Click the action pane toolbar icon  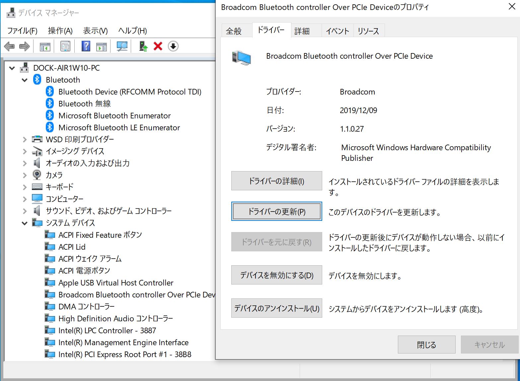click(x=102, y=46)
